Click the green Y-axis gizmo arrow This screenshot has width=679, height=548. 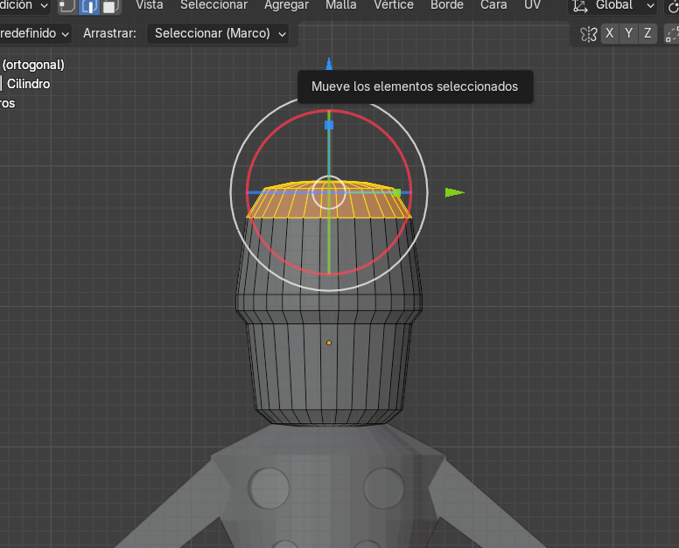tap(454, 192)
